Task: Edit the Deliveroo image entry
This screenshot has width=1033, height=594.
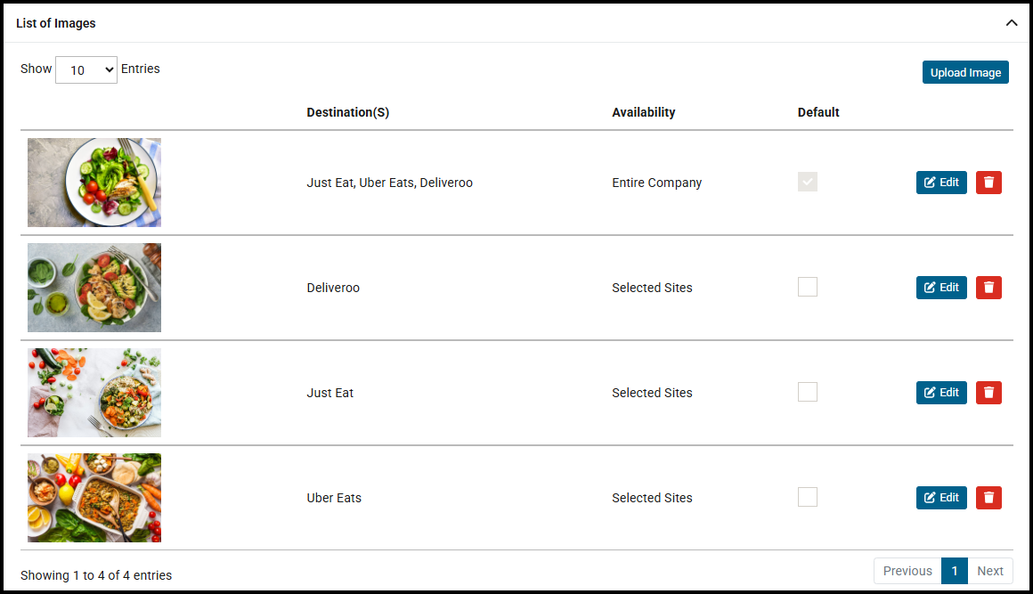Action: (941, 288)
